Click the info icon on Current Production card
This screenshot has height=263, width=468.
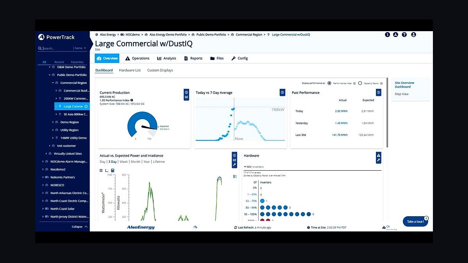[186, 92]
